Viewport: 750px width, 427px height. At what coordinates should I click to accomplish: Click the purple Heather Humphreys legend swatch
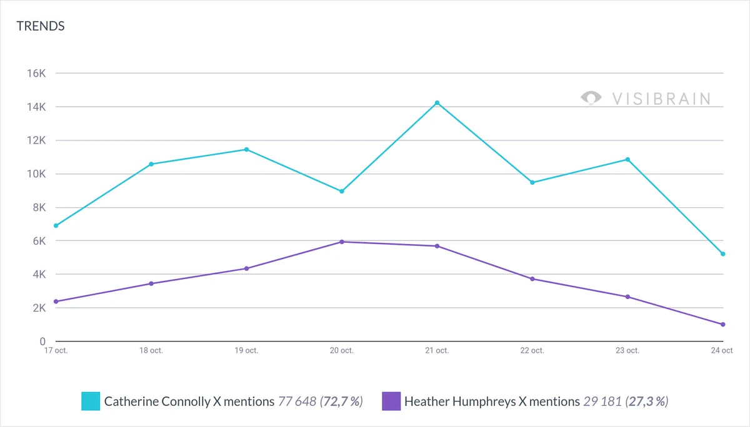pyautogui.click(x=391, y=401)
